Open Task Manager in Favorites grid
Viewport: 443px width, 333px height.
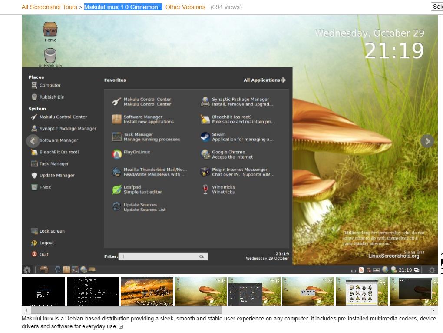146,137
